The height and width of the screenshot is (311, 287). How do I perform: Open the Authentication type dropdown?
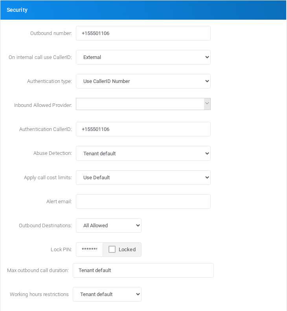(143, 81)
